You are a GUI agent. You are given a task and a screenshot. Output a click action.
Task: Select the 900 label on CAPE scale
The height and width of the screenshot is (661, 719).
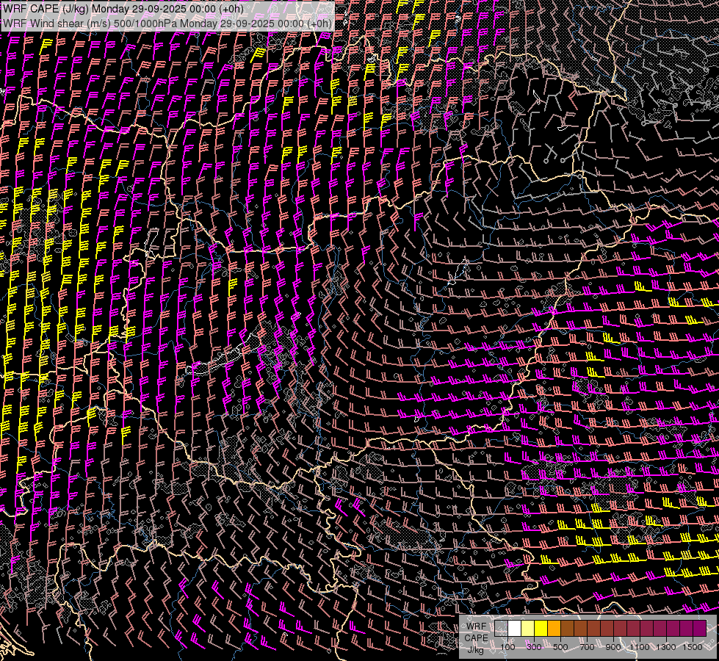(x=613, y=647)
